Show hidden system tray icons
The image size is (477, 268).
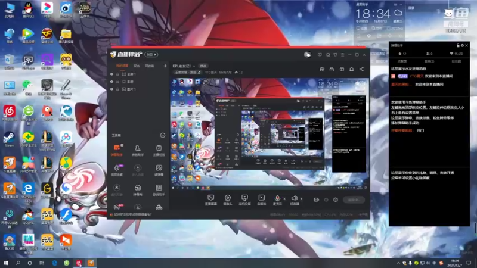pos(398,263)
